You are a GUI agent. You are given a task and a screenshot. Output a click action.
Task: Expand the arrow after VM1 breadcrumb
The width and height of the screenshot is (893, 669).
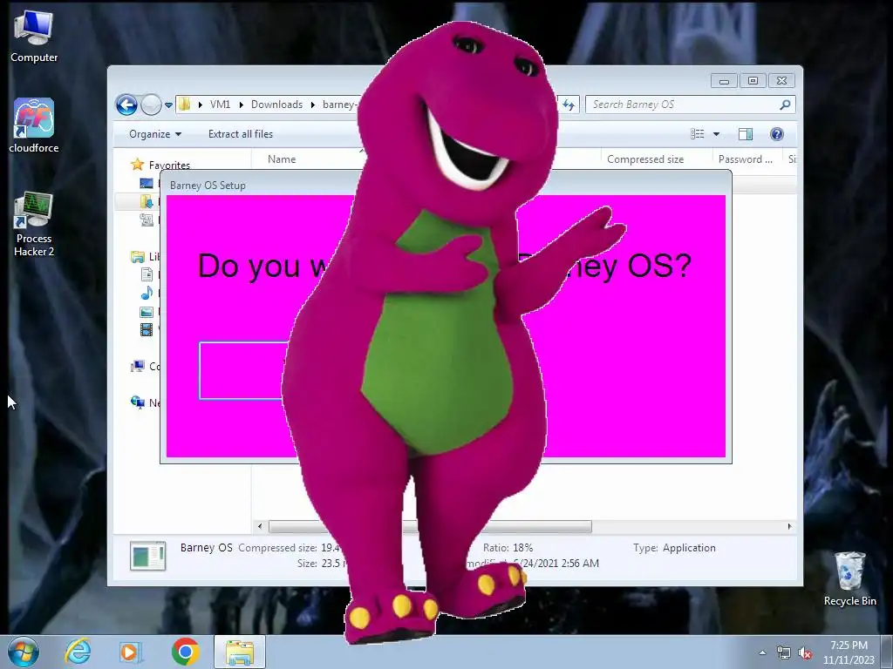coord(241,105)
